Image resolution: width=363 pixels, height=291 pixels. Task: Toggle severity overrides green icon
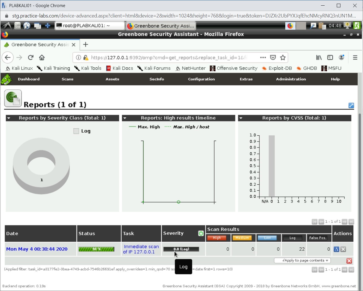tap(201, 233)
